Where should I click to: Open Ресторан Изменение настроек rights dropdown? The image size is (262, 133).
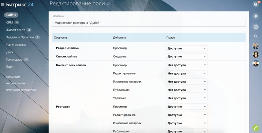click(x=187, y=123)
